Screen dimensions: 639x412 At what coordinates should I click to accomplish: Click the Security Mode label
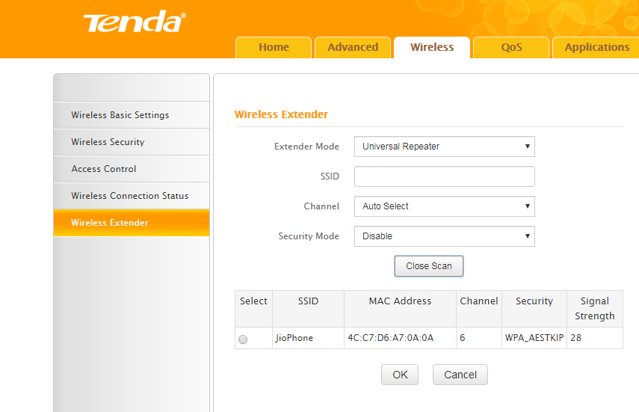coord(309,236)
